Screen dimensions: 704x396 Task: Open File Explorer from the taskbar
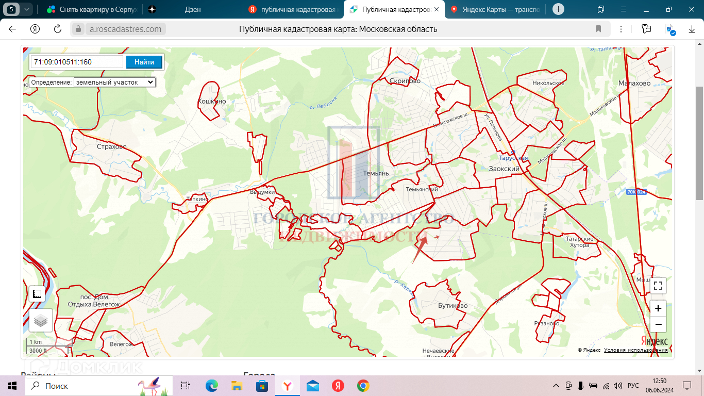[237, 386]
